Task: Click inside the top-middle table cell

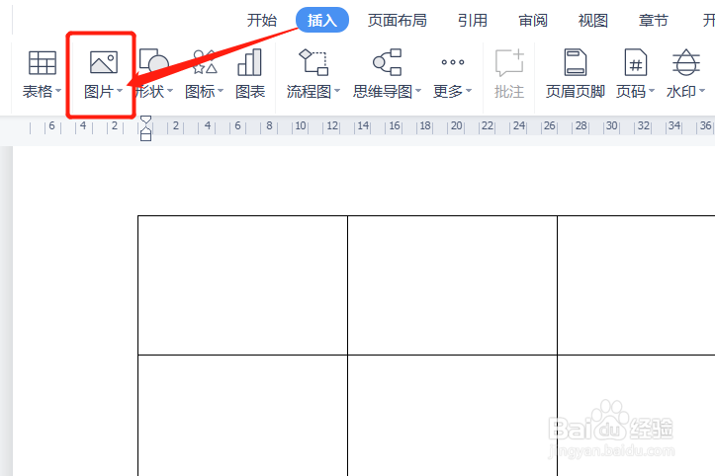Action: 452,285
